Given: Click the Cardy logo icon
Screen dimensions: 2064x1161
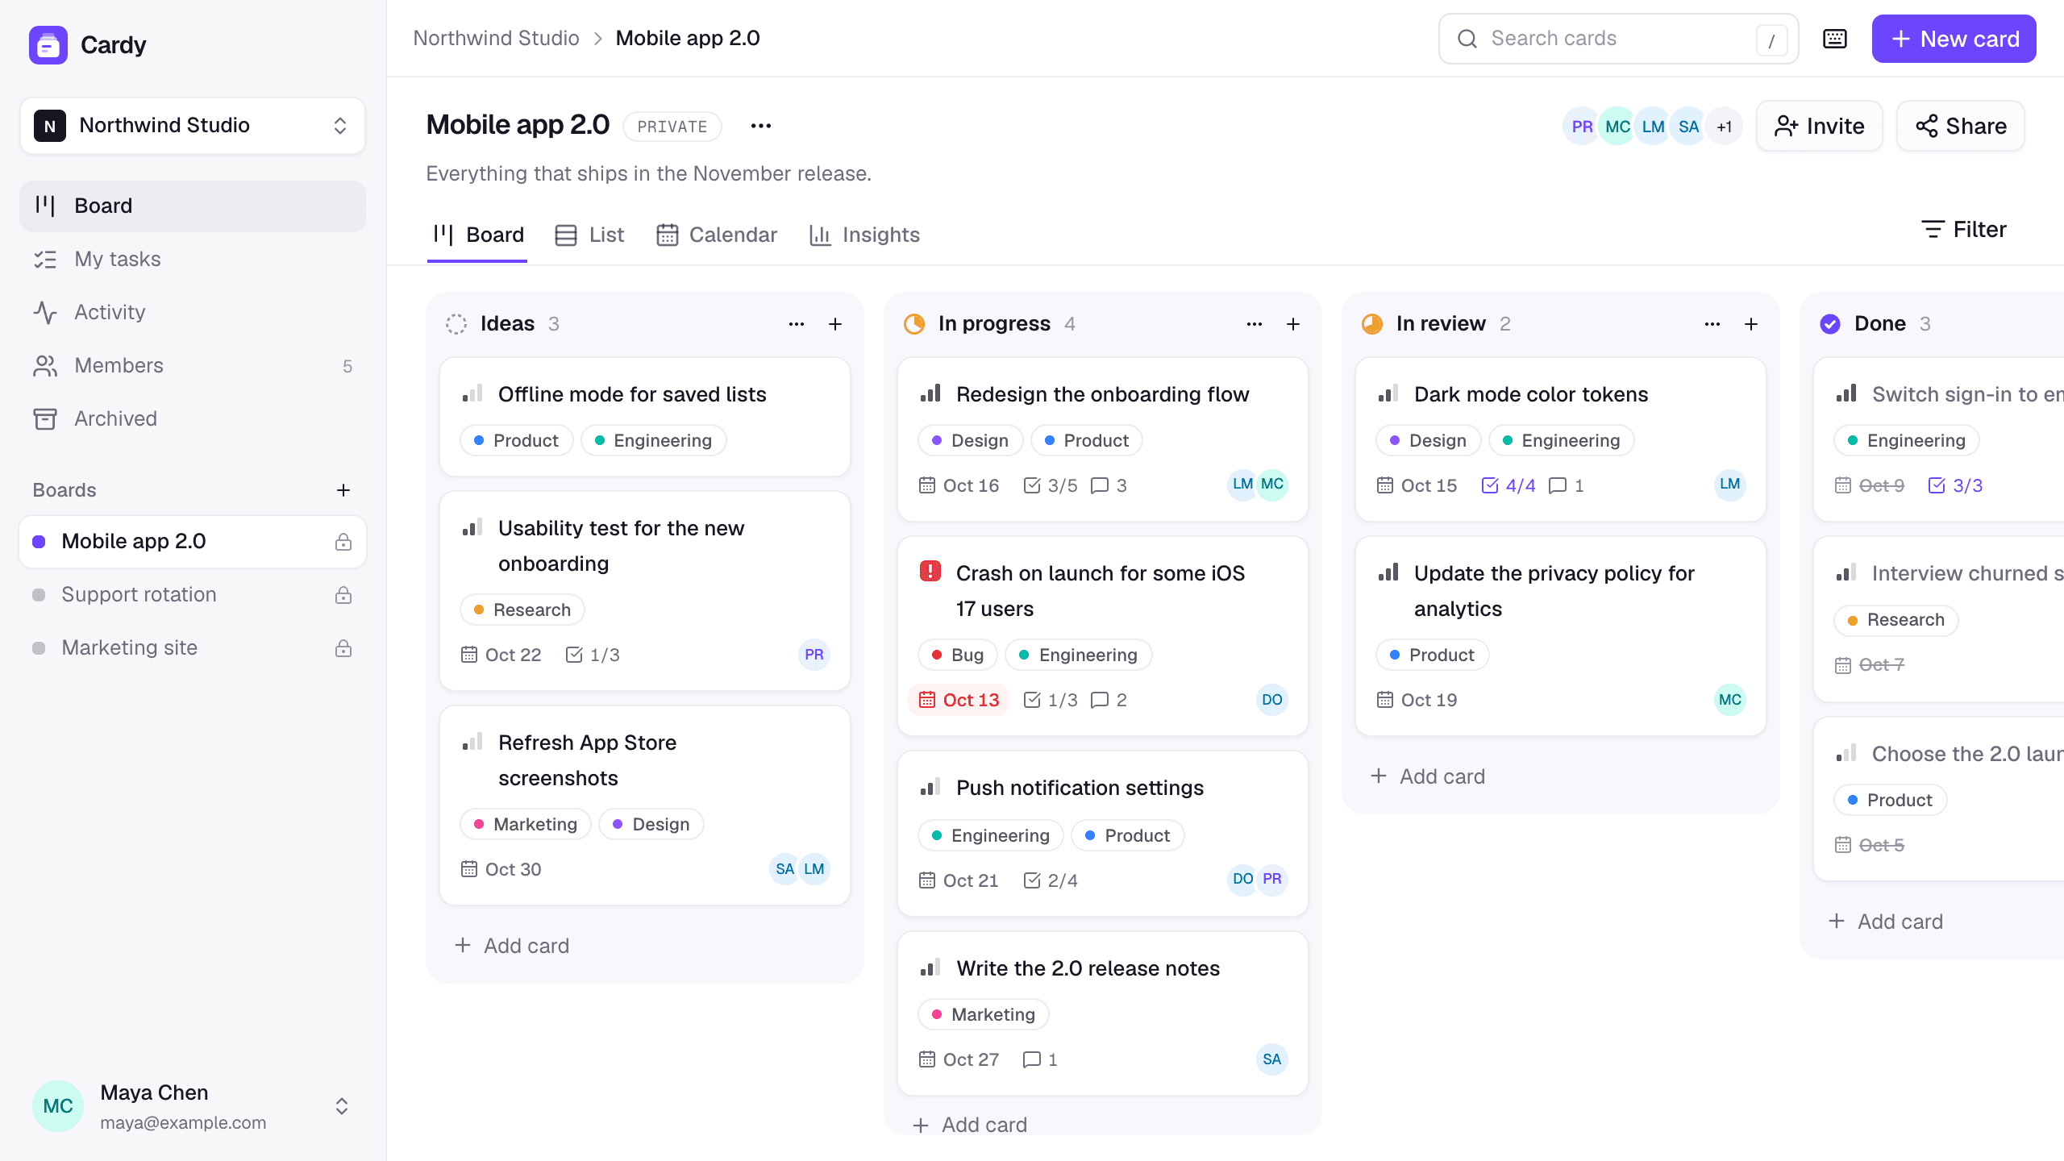Looking at the screenshot, I should point(48,45).
